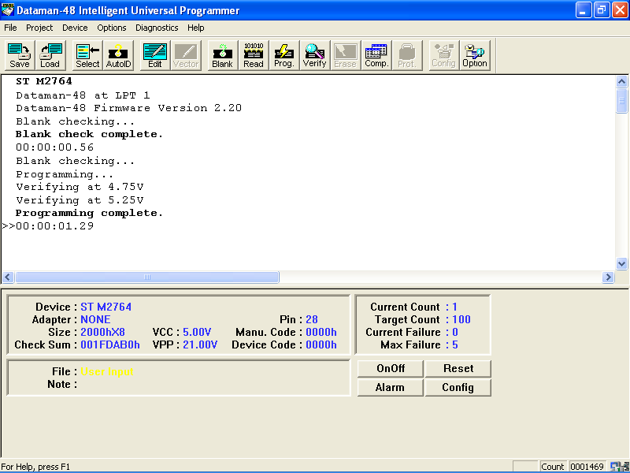The height and width of the screenshot is (473, 630).
Task: Click the Adapter value 'NONE'
Action: click(x=95, y=319)
